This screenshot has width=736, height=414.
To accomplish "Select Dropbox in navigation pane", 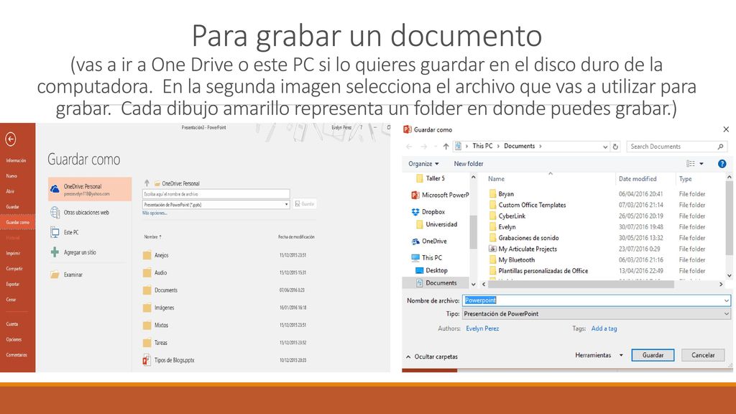I will click(428, 212).
